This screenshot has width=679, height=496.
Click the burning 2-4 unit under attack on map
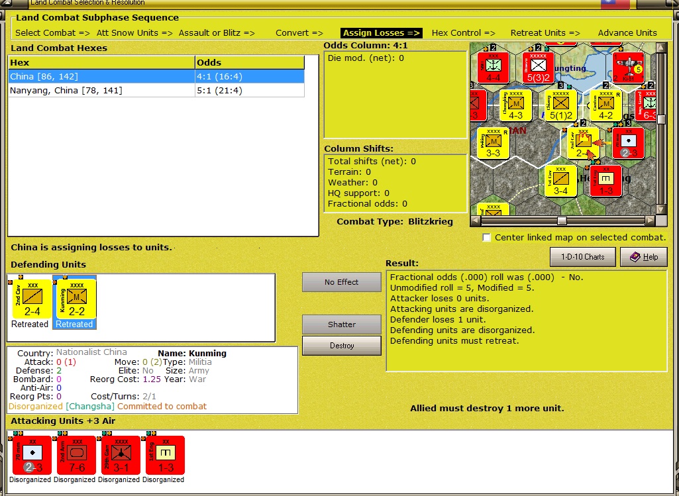(x=583, y=143)
